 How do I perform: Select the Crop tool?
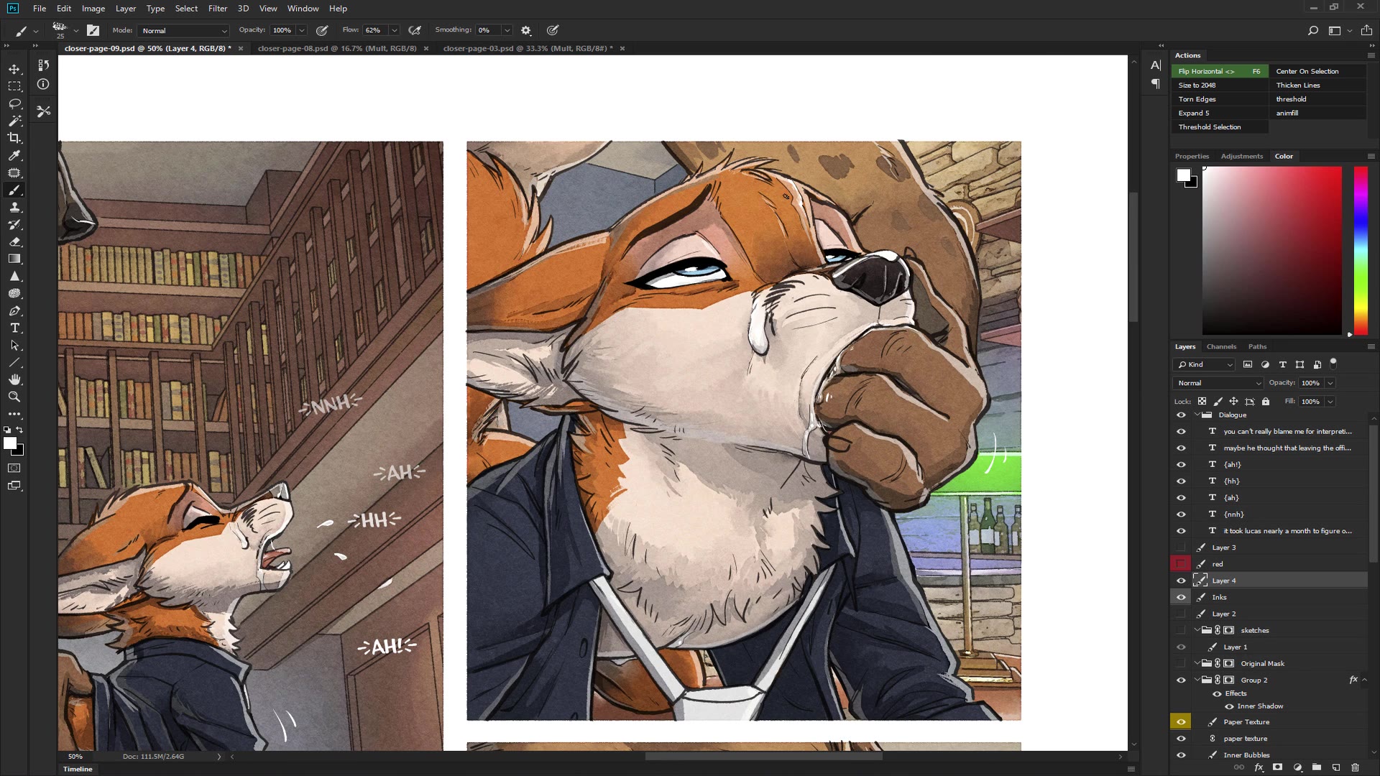point(14,138)
